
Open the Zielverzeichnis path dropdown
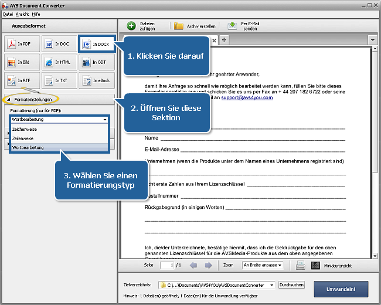271,285
